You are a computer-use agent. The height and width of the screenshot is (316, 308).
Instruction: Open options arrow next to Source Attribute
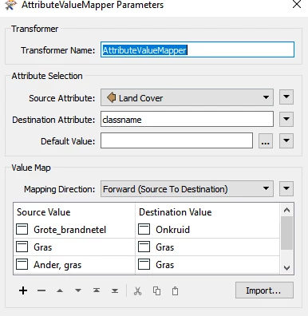point(286,97)
